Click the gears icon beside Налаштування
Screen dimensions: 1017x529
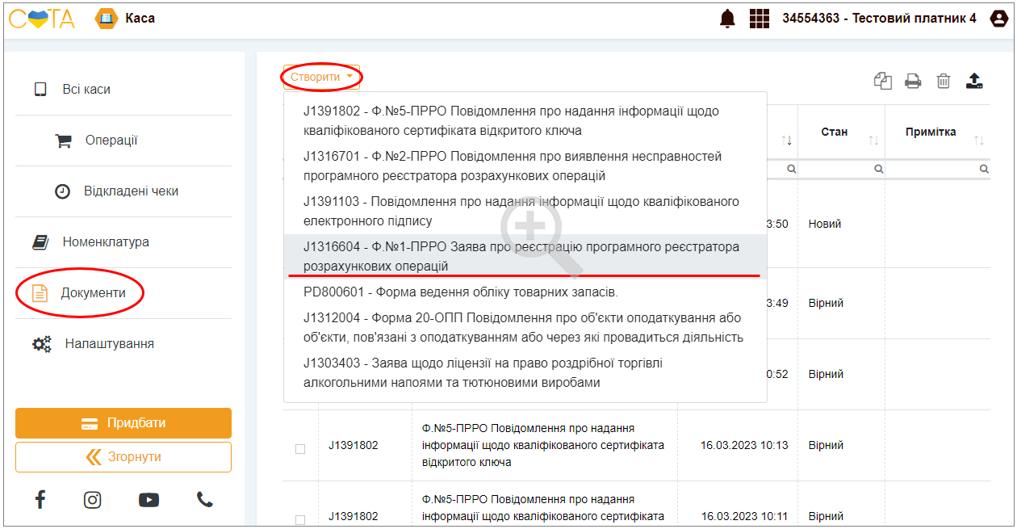(x=42, y=344)
